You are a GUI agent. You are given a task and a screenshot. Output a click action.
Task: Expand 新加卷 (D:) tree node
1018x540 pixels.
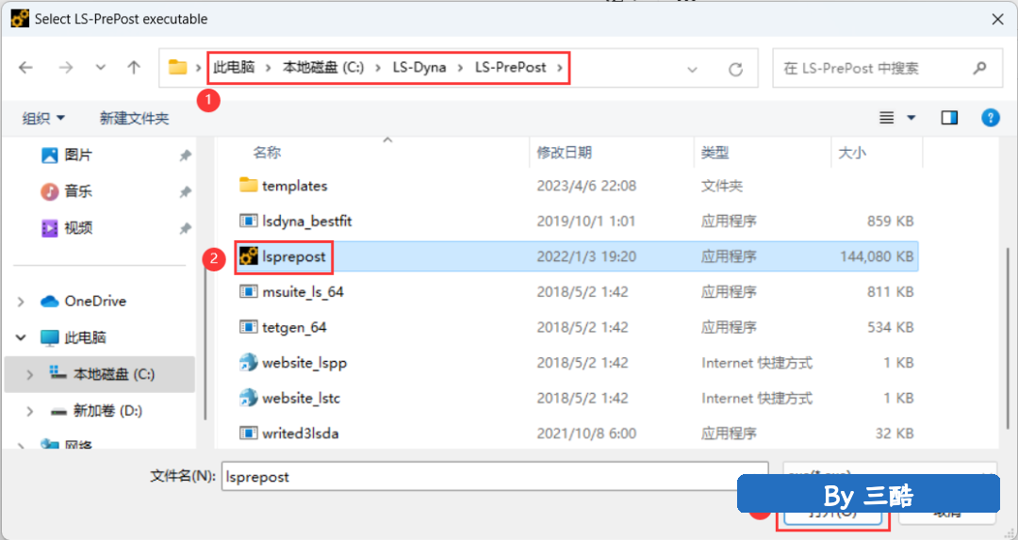[x=30, y=411]
